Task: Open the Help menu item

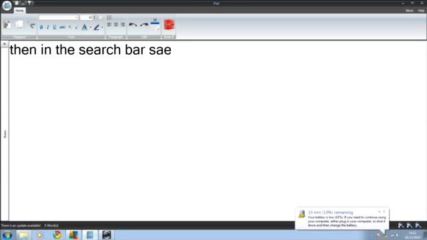Action: click(x=421, y=11)
